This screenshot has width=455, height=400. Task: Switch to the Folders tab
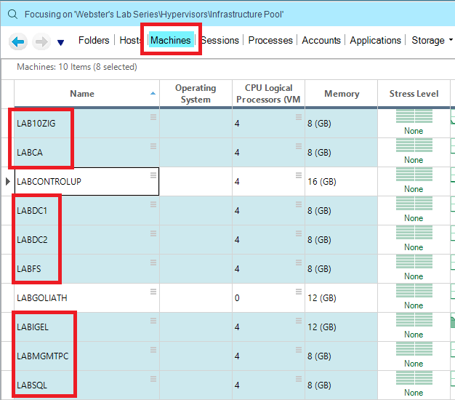click(x=94, y=41)
